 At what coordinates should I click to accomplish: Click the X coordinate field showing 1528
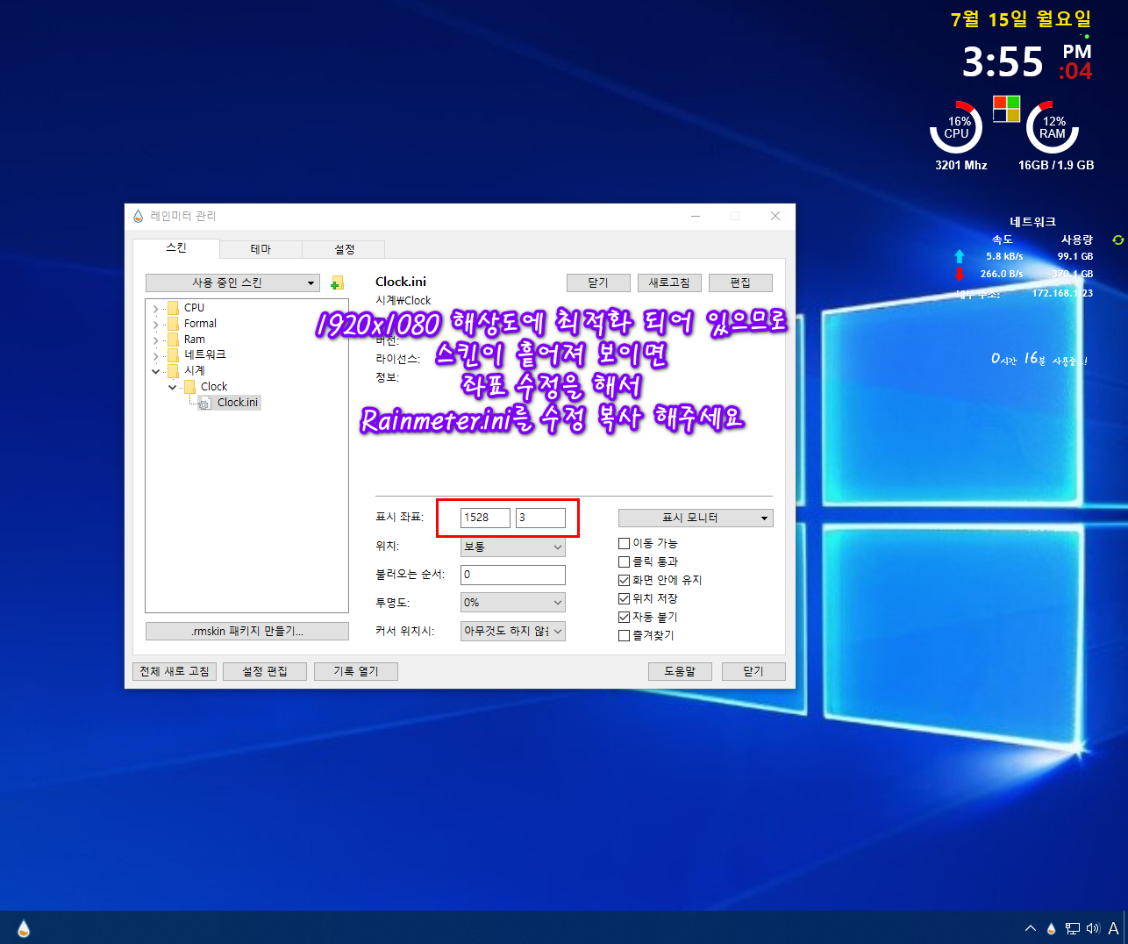[485, 518]
